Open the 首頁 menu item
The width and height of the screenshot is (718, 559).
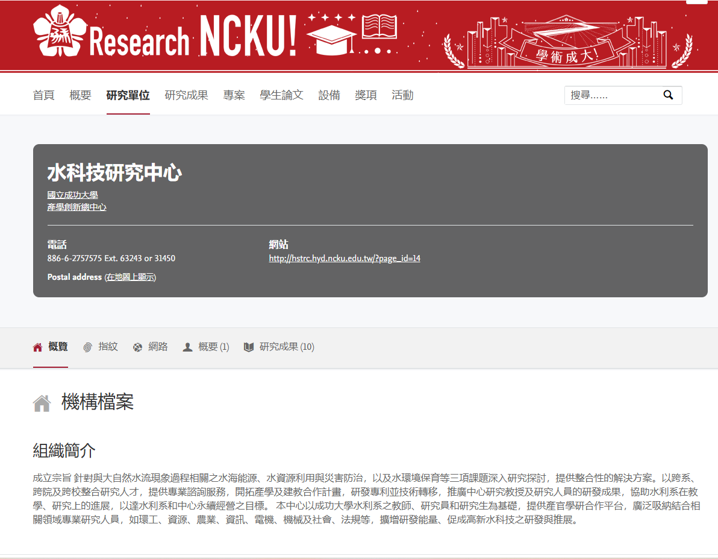(43, 95)
